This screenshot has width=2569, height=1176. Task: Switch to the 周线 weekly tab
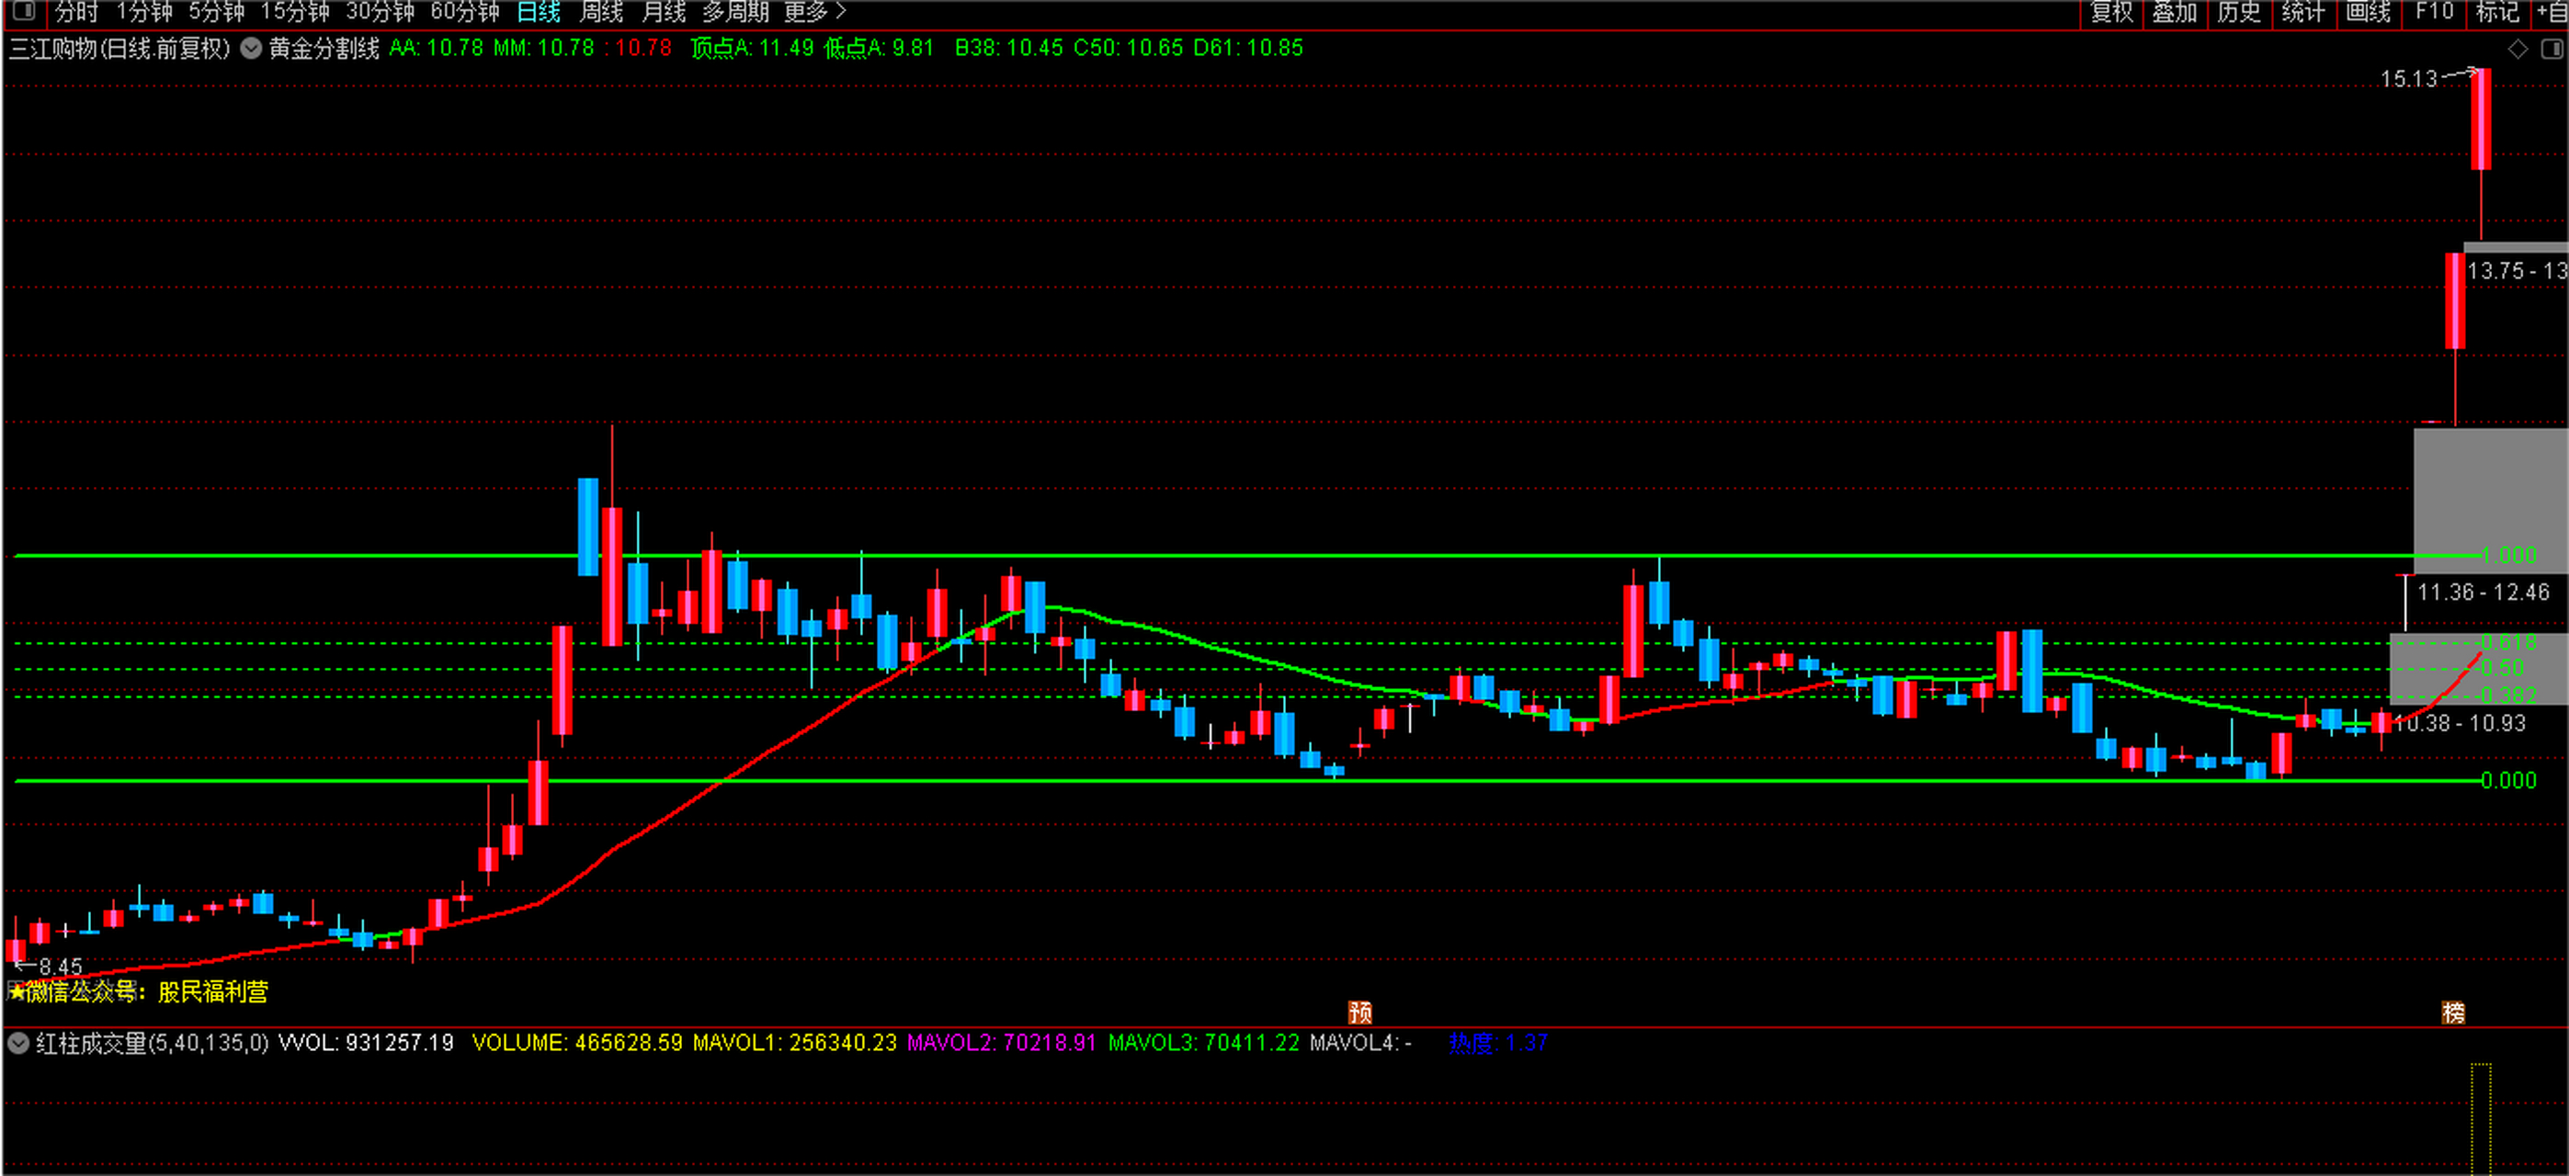point(601,12)
